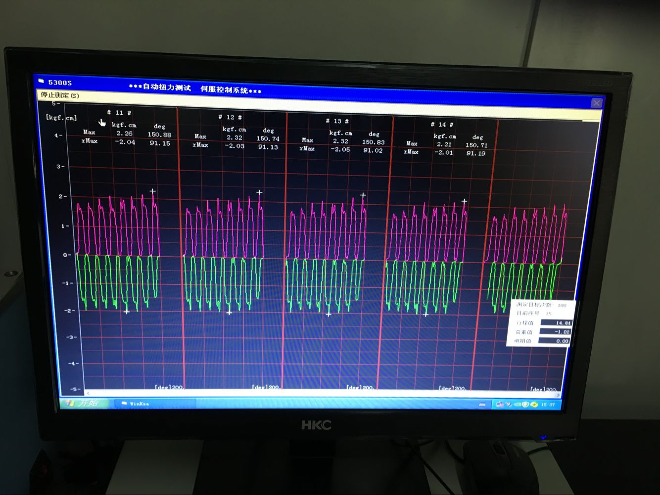Click the Max angle value 150.71
The image size is (660, 495).
pyautogui.click(x=476, y=145)
